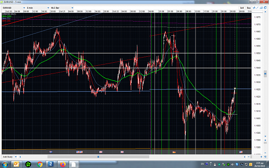Click the EMA (72) legend label
This screenshot has height=168, width=269.
click(x=6, y=18)
